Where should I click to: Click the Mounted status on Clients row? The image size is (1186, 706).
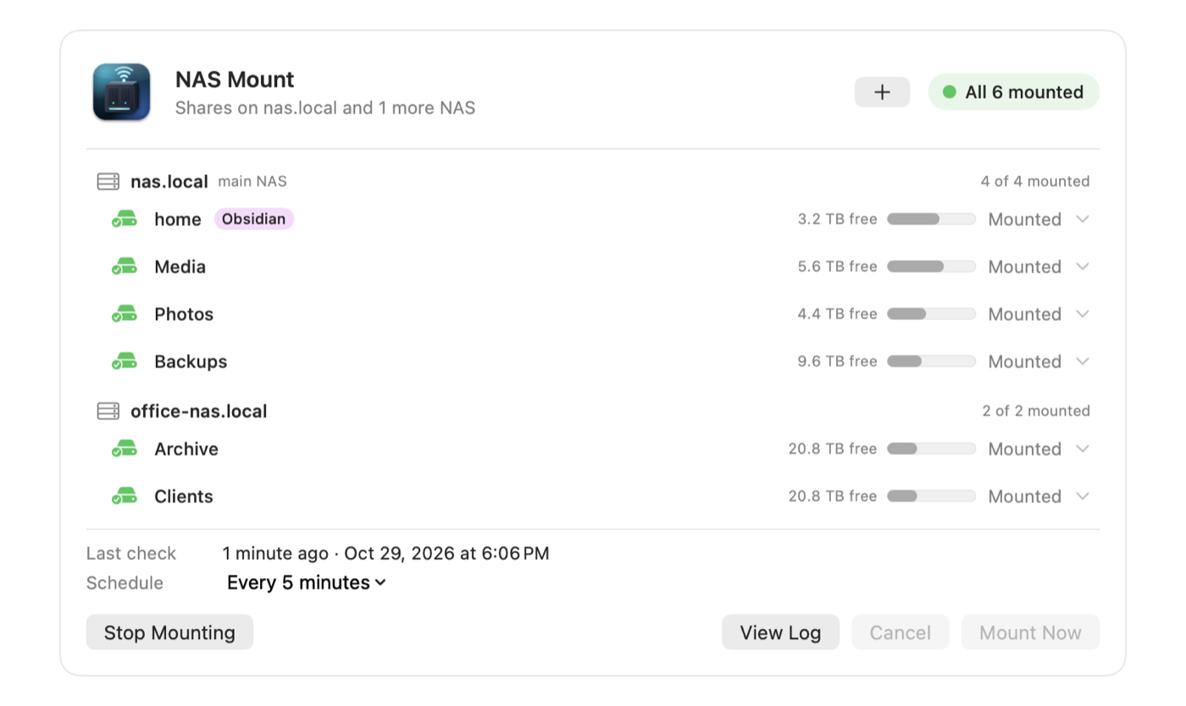(x=1025, y=496)
